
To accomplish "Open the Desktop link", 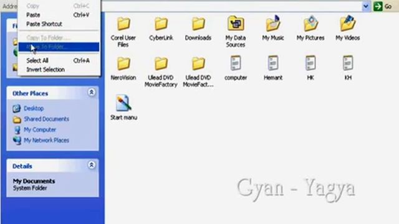I will (34, 108).
